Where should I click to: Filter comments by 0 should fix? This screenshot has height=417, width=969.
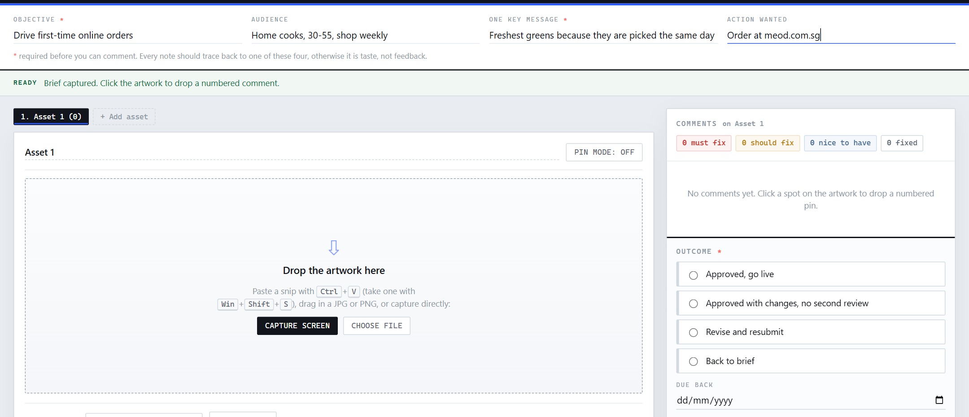coord(768,143)
